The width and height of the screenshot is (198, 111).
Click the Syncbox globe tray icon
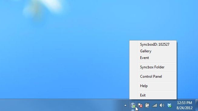tap(133, 105)
